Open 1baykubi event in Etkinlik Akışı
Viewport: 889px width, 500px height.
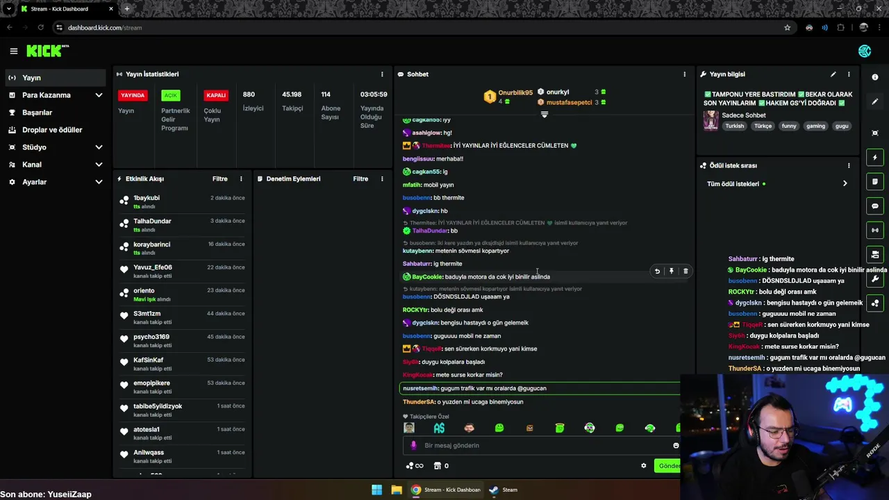pos(182,201)
